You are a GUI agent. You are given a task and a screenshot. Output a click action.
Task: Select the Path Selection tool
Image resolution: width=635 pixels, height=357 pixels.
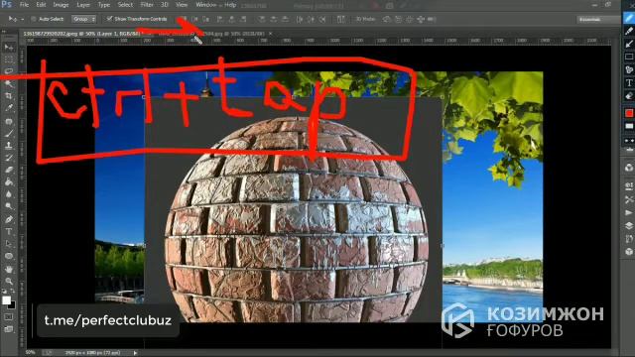click(x=9, y=244)
